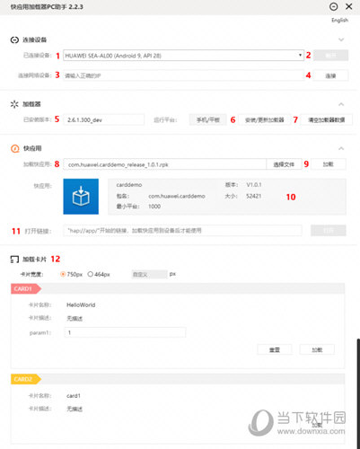Click the installed version 2.6.1.300_dev field
The height and width of the screenshot is (449, 360).
103,120
